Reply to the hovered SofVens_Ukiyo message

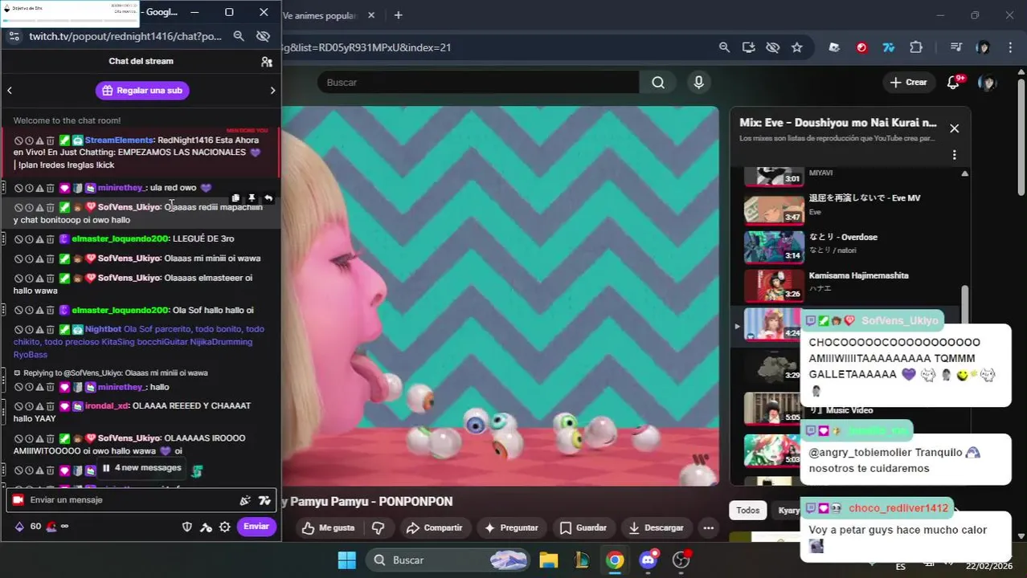tap(268, 198)
